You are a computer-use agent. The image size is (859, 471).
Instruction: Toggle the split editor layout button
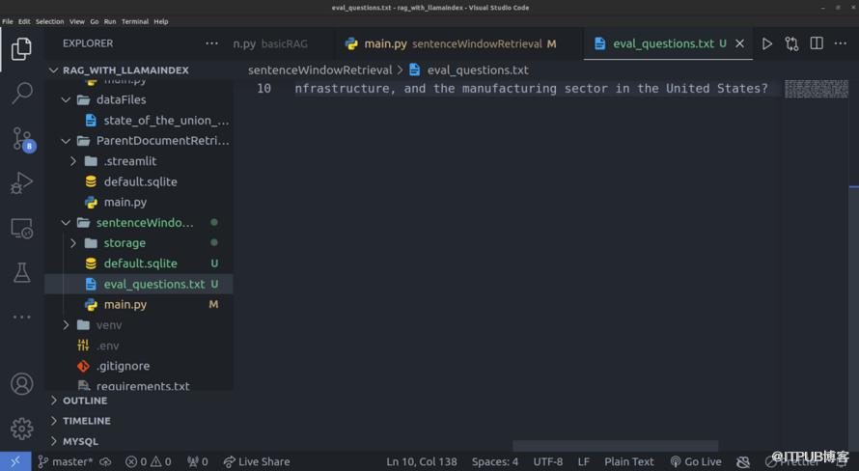coord(817,43)
